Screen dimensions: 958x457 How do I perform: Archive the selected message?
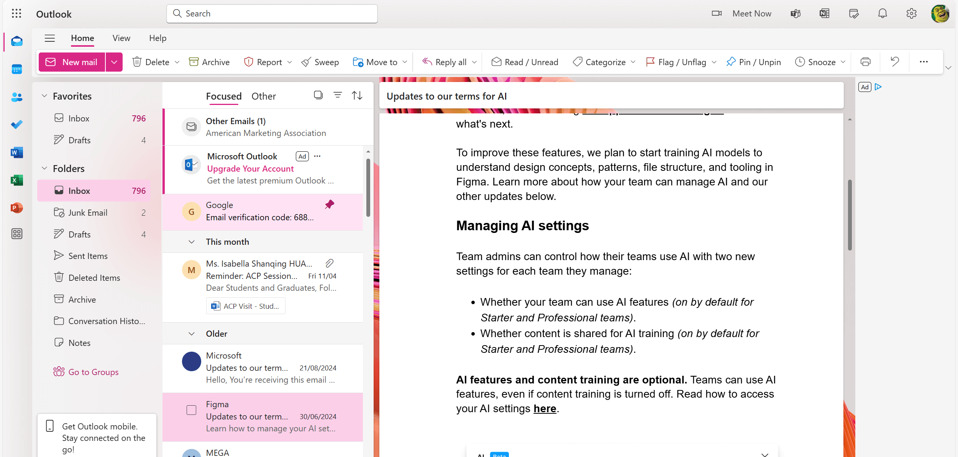point(209,62)
